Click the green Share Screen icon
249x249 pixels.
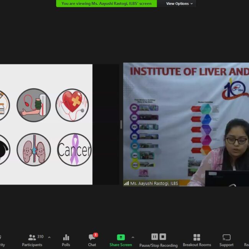[x=121, y=237]
